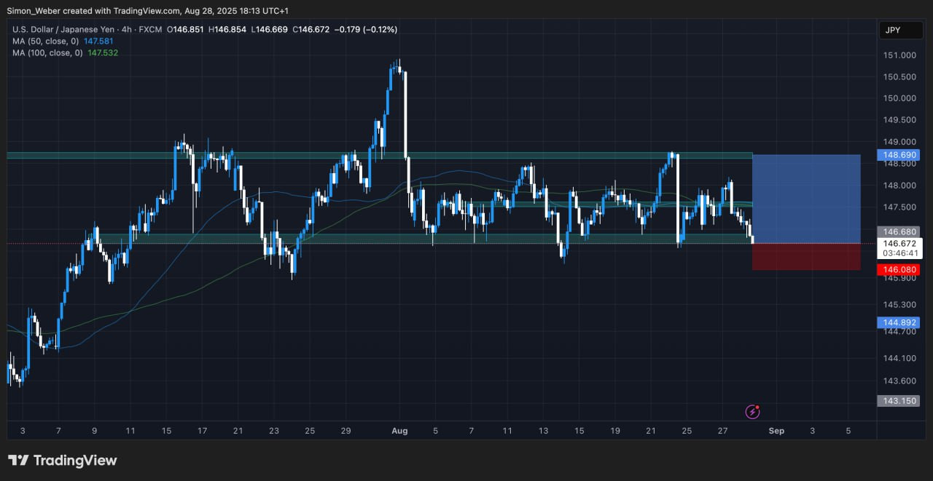Click the MA 50 close indicator legend
The image size is (933, 481).
click(44, 41)
